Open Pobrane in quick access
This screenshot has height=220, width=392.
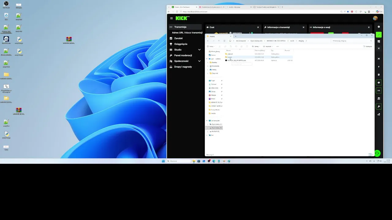pyautogui.click(x=214, y=84)
